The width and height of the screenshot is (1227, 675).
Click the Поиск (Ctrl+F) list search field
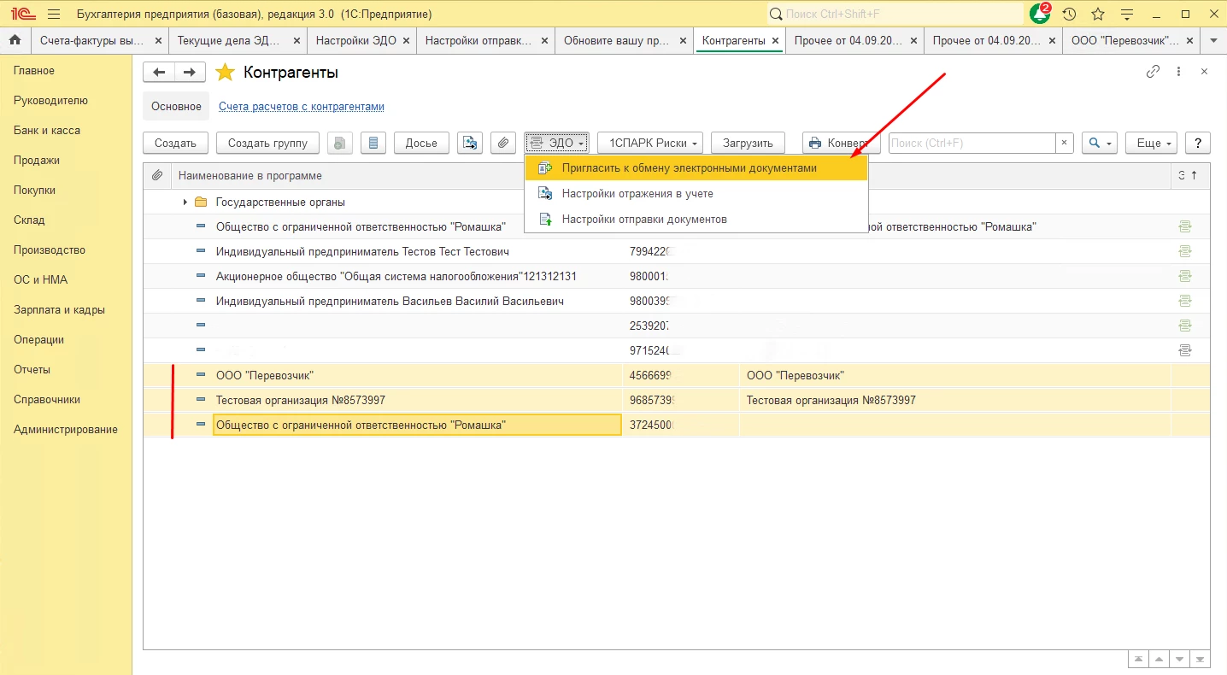coord(972,144)
